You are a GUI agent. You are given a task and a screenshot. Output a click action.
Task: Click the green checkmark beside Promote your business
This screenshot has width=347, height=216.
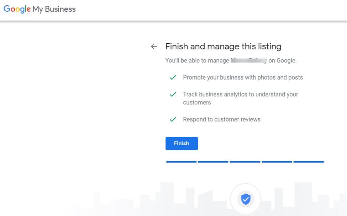pyautogui.click(x=173, y=77)
